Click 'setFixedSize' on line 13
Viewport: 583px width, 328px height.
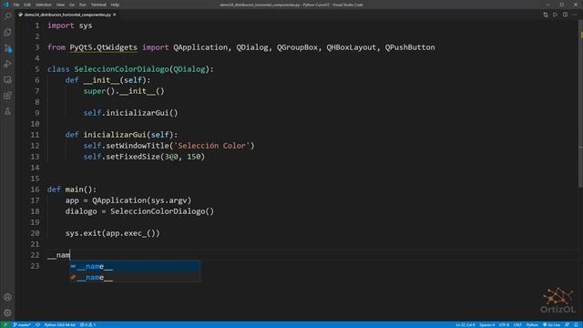click(133, 157)
